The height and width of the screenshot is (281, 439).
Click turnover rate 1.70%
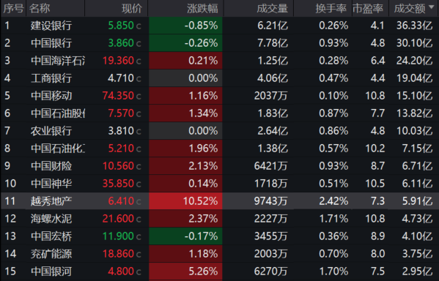[x=333, y=271]
